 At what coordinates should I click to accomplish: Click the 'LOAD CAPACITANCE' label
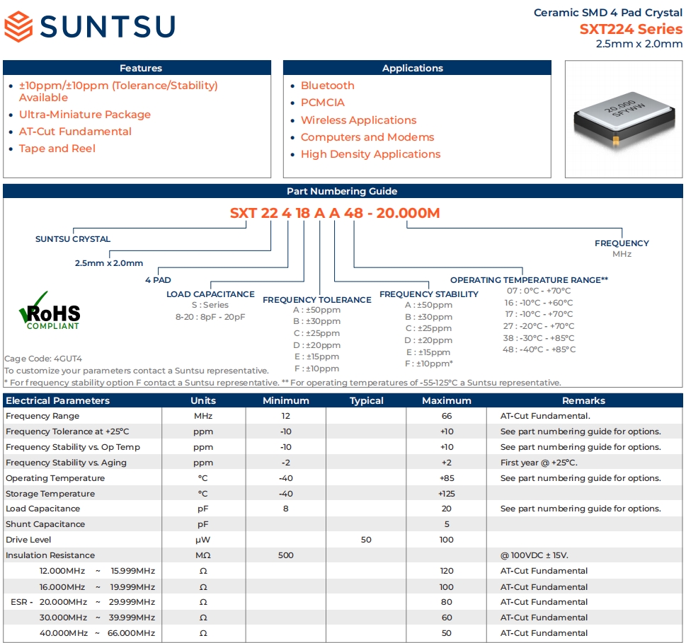[x=210, y=294]
